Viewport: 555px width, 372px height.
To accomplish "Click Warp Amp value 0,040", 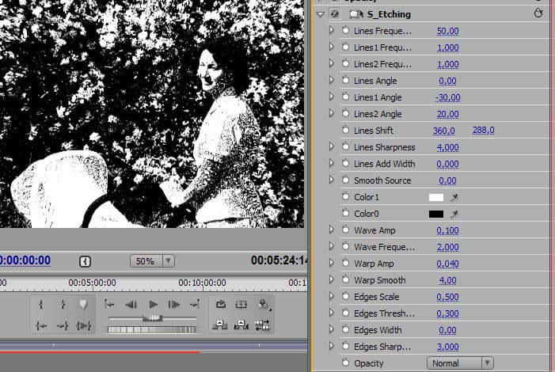I will [448, 264].
